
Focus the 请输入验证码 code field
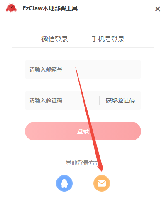coord(62,100)
